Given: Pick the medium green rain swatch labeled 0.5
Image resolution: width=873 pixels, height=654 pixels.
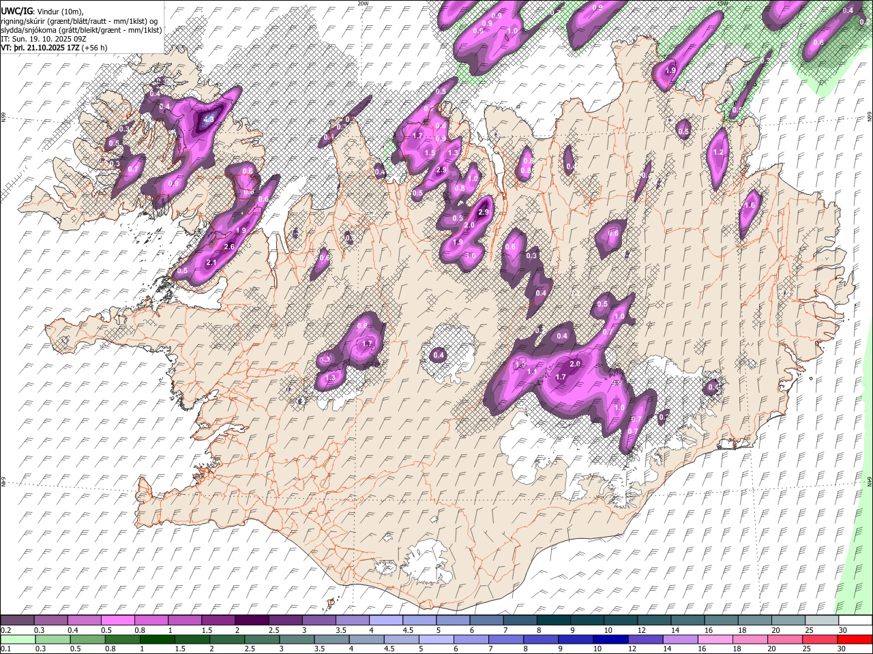Looking at the screenshot, I should pos(87,640).
